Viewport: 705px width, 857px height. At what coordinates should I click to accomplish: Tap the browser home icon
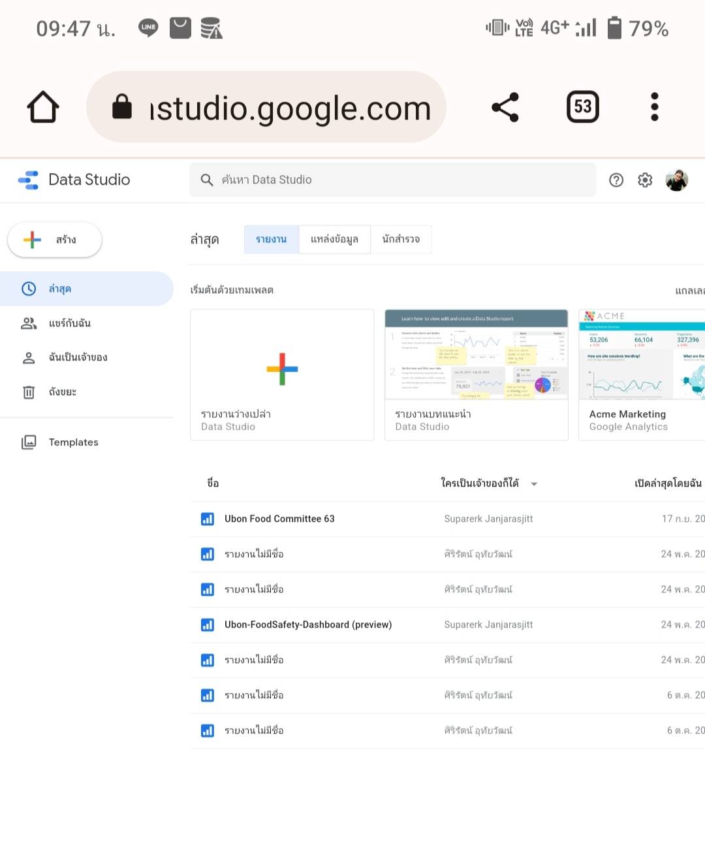coord(43,107)
